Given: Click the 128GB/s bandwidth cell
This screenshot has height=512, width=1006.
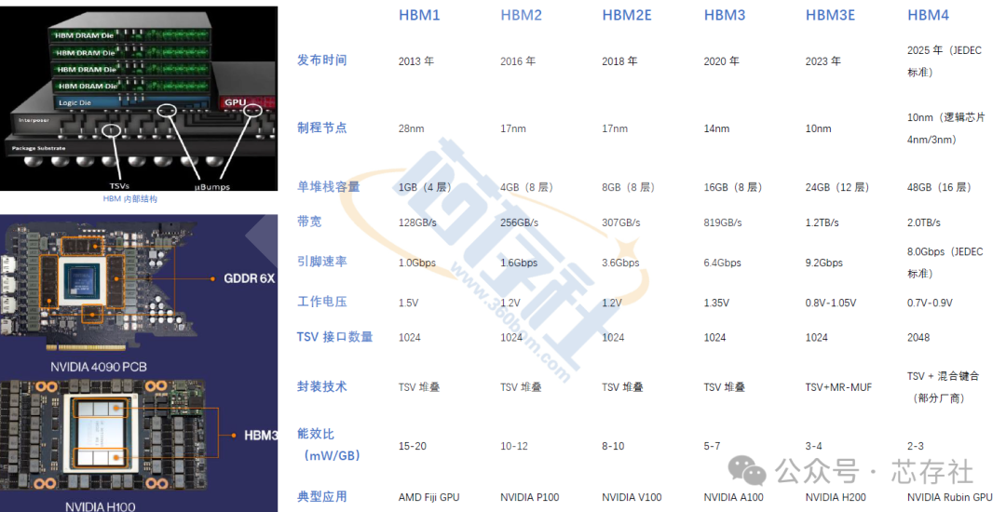Looking at the screenshot, I should point(417,222).
